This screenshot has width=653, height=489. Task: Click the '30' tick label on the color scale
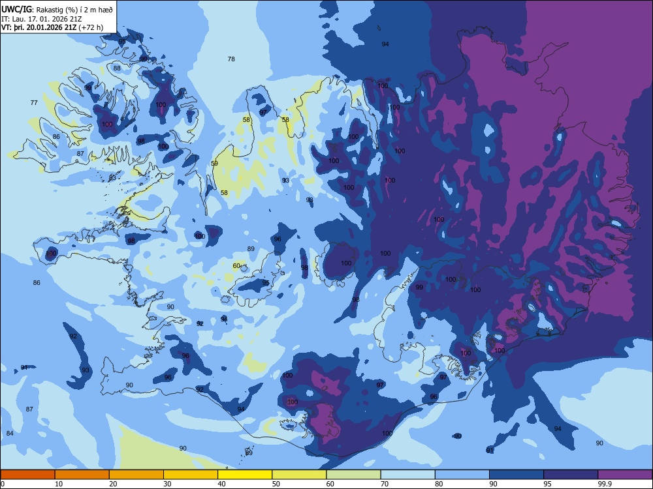click(x=167, y=484)
